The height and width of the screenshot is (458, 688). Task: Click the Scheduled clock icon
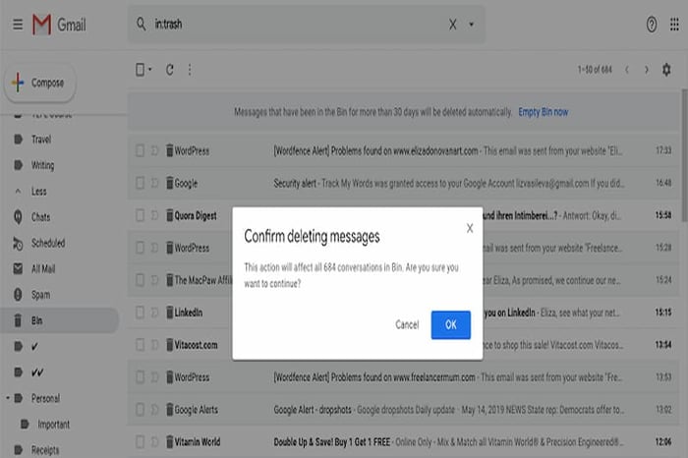coord(18,243)
